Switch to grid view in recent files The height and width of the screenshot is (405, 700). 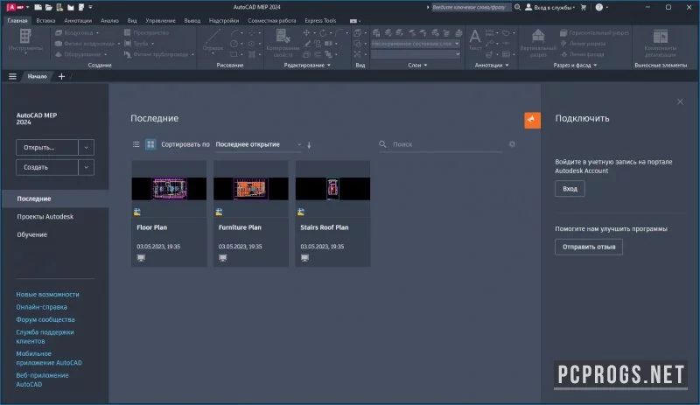[150, 144]
